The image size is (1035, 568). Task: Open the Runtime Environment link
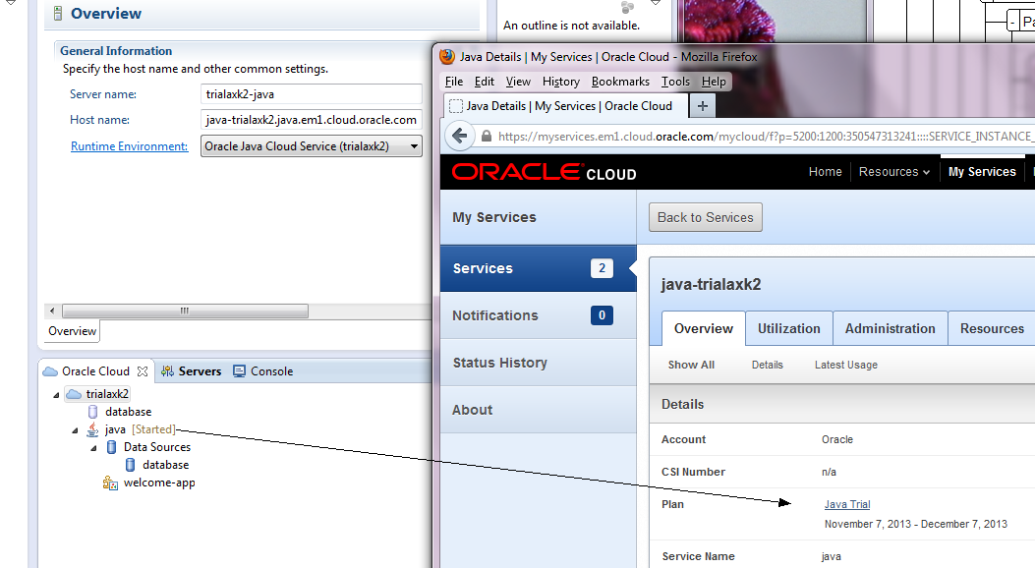(130, 146)
